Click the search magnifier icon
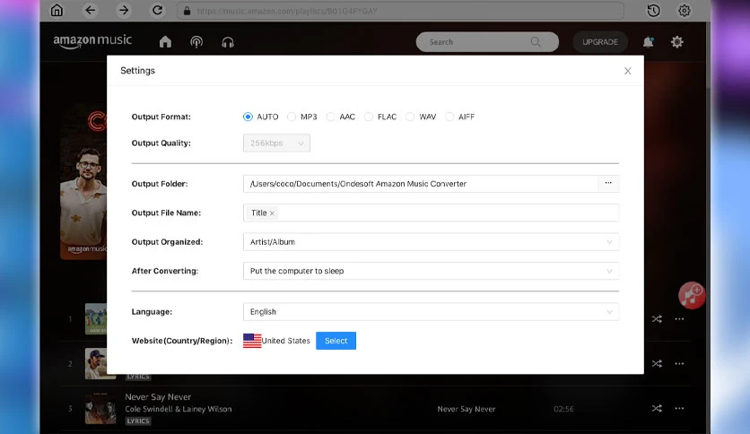 536,42
